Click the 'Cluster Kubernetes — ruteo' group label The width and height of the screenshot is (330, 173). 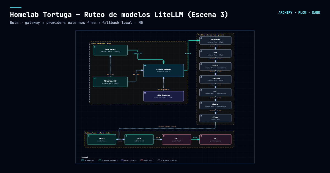[101, 44]
